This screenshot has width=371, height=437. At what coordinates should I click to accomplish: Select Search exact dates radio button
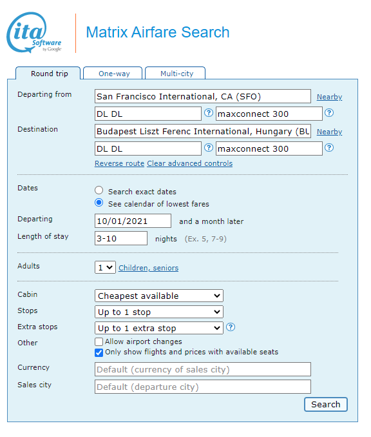[99, 190]
